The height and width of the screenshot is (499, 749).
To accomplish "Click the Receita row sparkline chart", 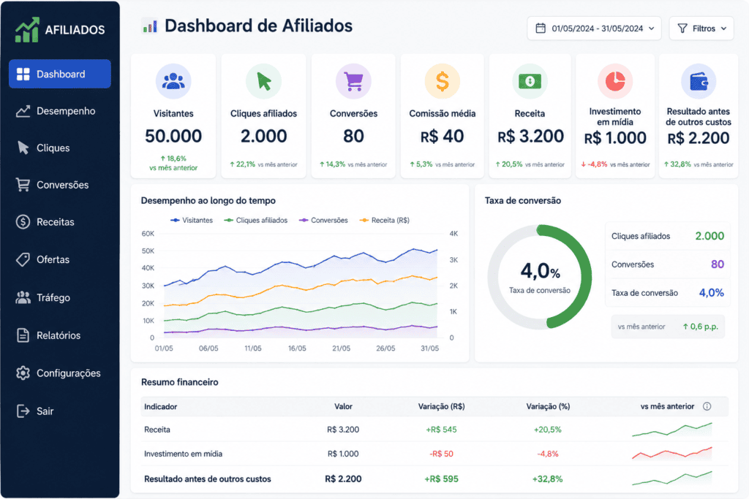I will pyautogui.click(x=672, y=430).
